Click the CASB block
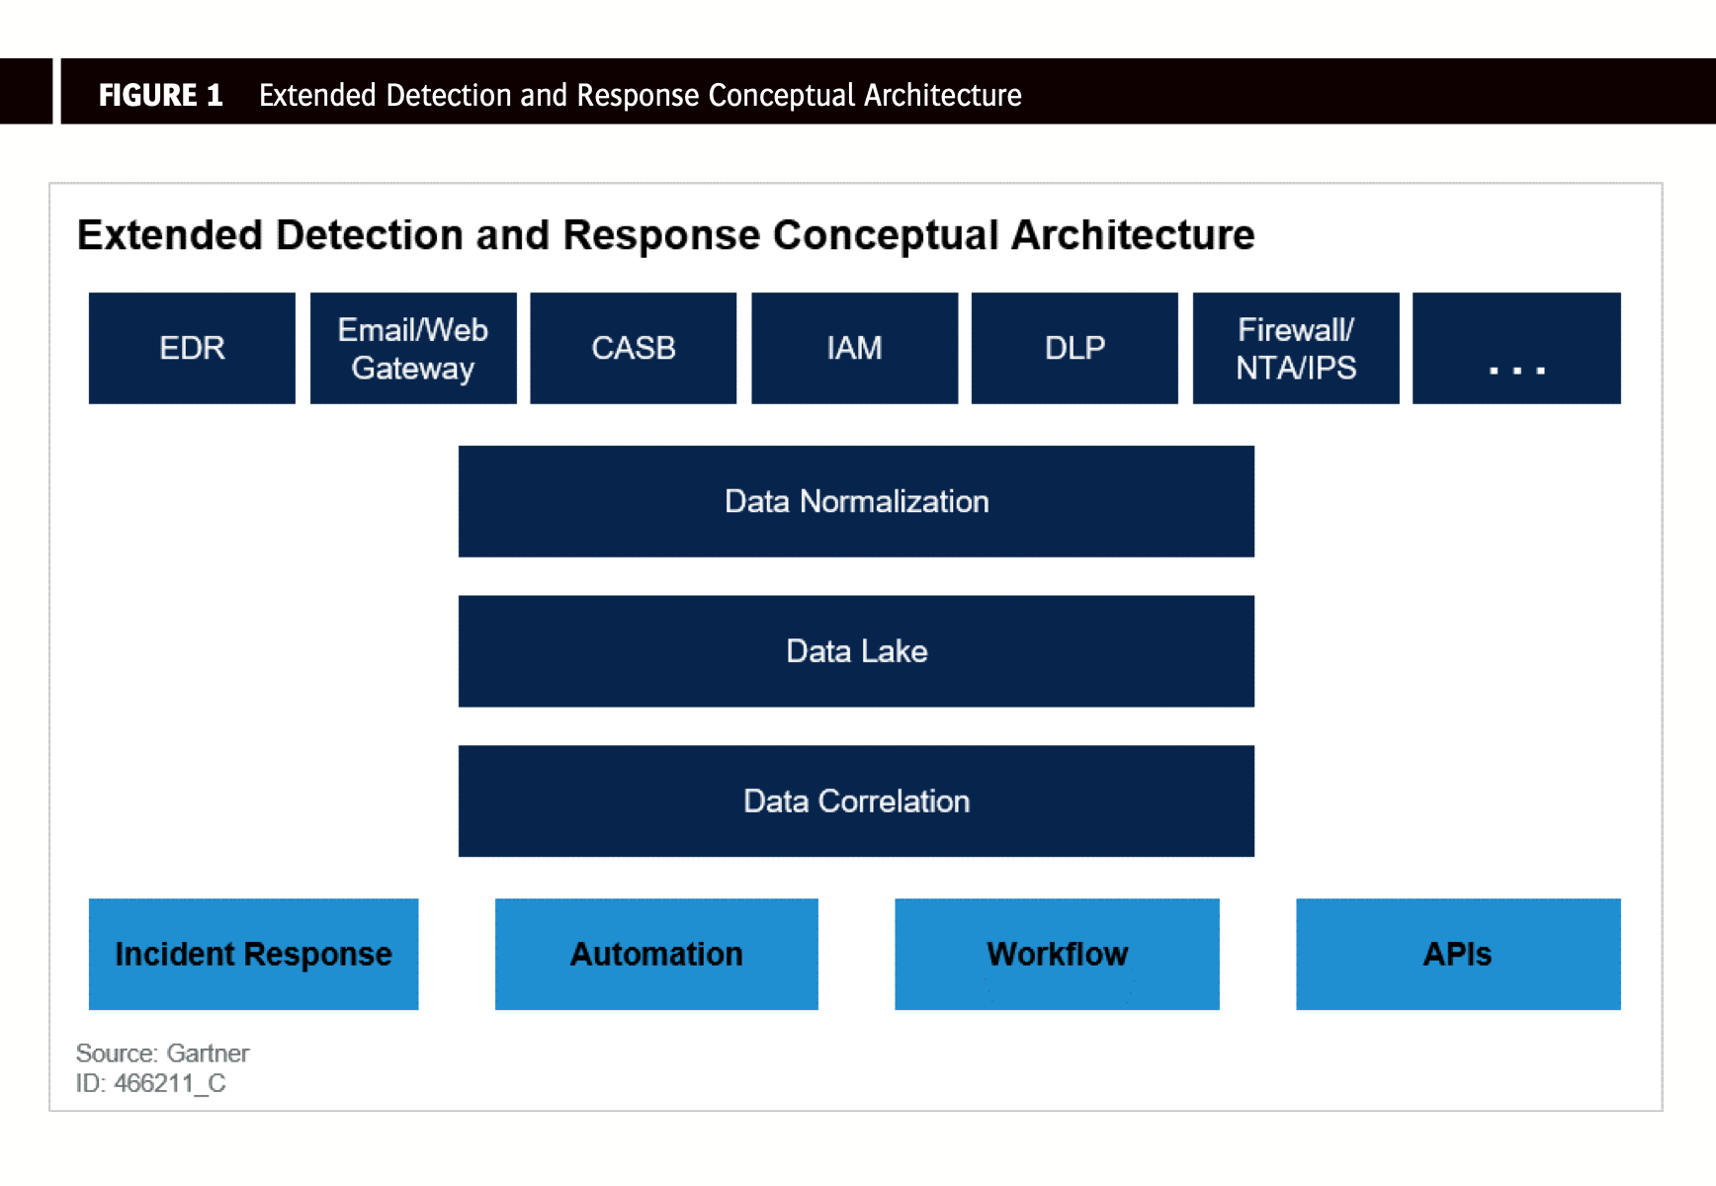The width and height of the screenshot is (1716, 1186). [633, 348]
